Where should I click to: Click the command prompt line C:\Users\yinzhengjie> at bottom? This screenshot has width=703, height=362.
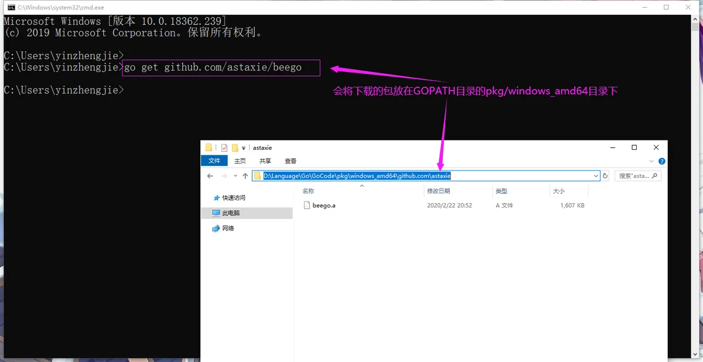(64, 90)
